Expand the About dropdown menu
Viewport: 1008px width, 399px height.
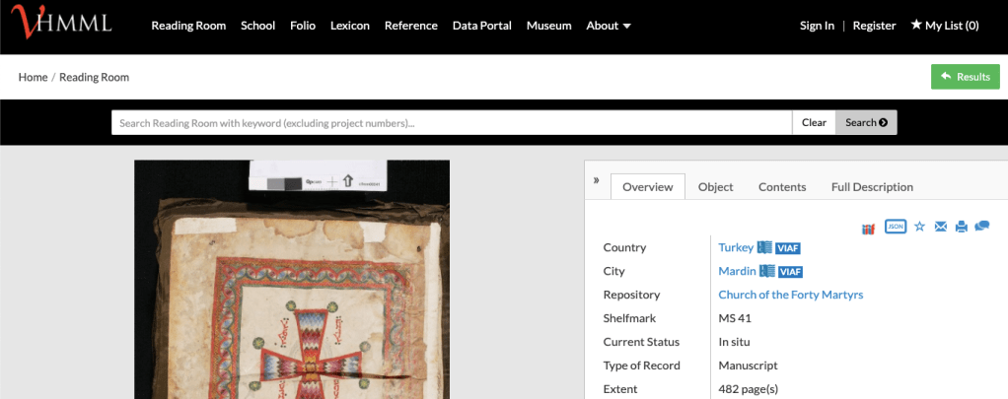pos(609,26)
